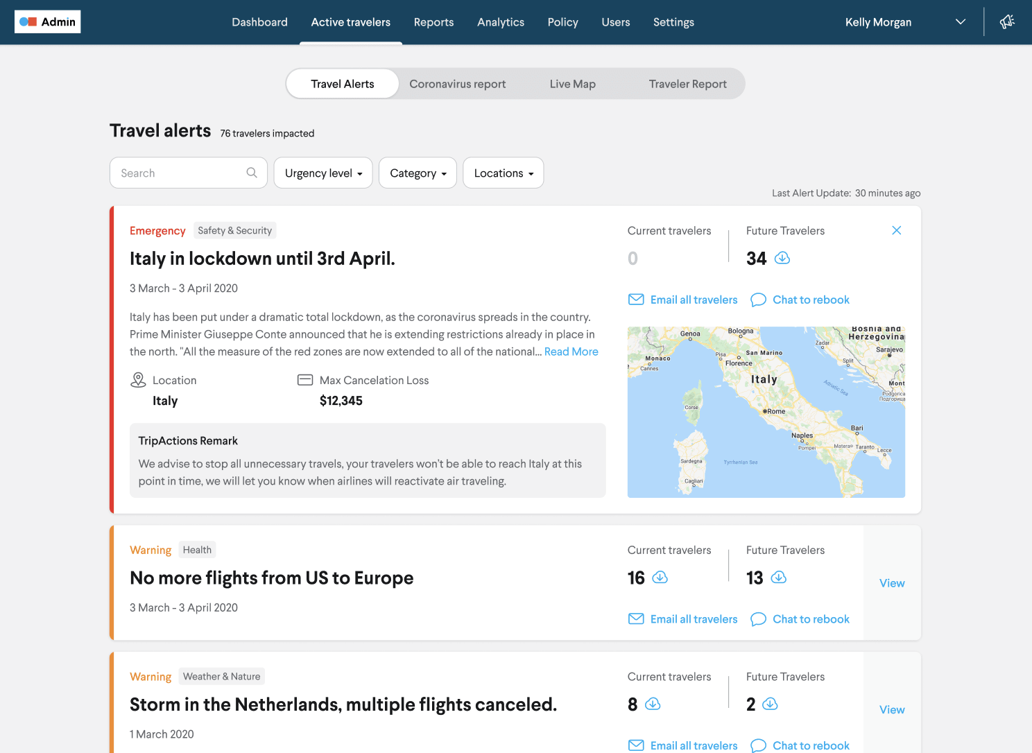1032x753 pixels.
Task: Click envelope icon in Netherlands storm alert
Action: click(636, 745)
